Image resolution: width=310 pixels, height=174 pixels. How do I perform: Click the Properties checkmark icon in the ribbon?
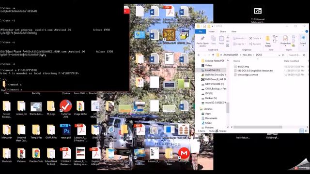[285, 38]
